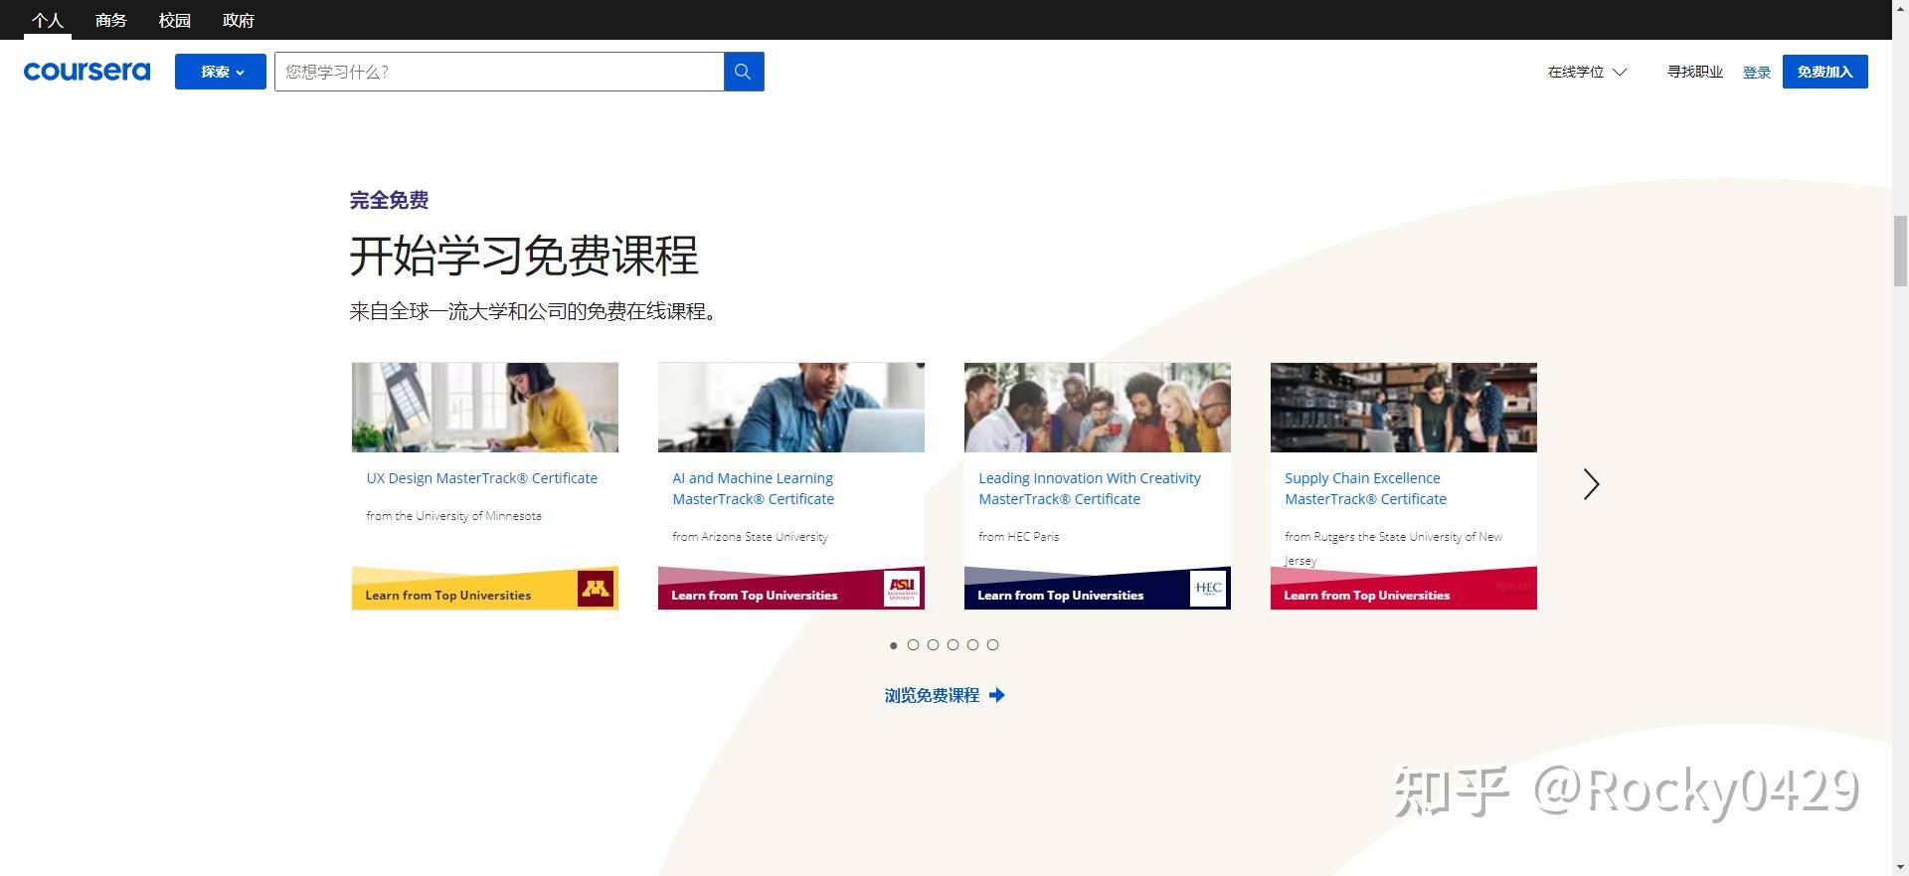Click the 寻找职业 link
This screenshot has width=1909, height=876.
pos(1694,72)
